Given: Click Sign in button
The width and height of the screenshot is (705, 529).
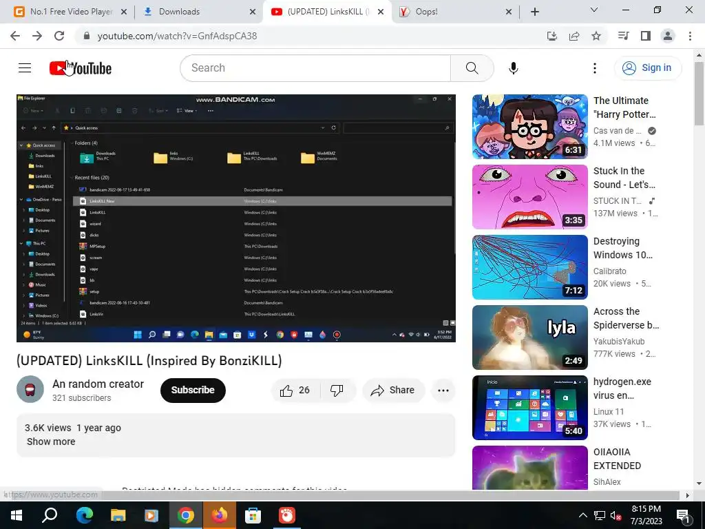Looking at the screenshot, I should [x=648, y=68].
